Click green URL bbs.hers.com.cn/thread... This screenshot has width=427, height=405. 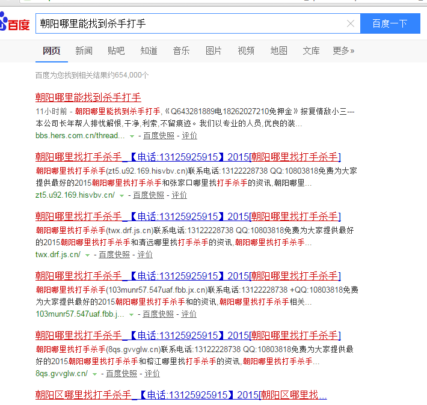click(x=80, y=136)
